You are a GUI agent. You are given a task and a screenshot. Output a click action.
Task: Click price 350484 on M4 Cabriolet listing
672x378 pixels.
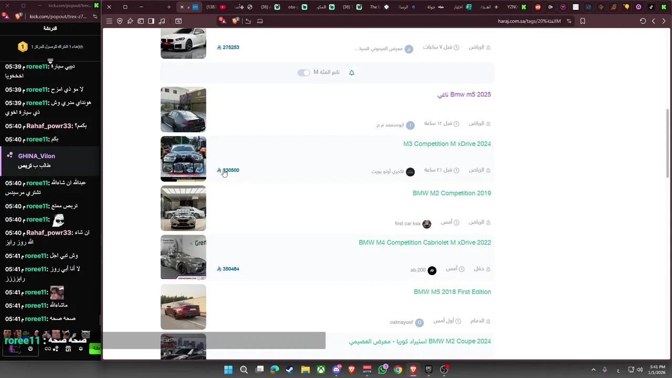(x=228, y=269)
